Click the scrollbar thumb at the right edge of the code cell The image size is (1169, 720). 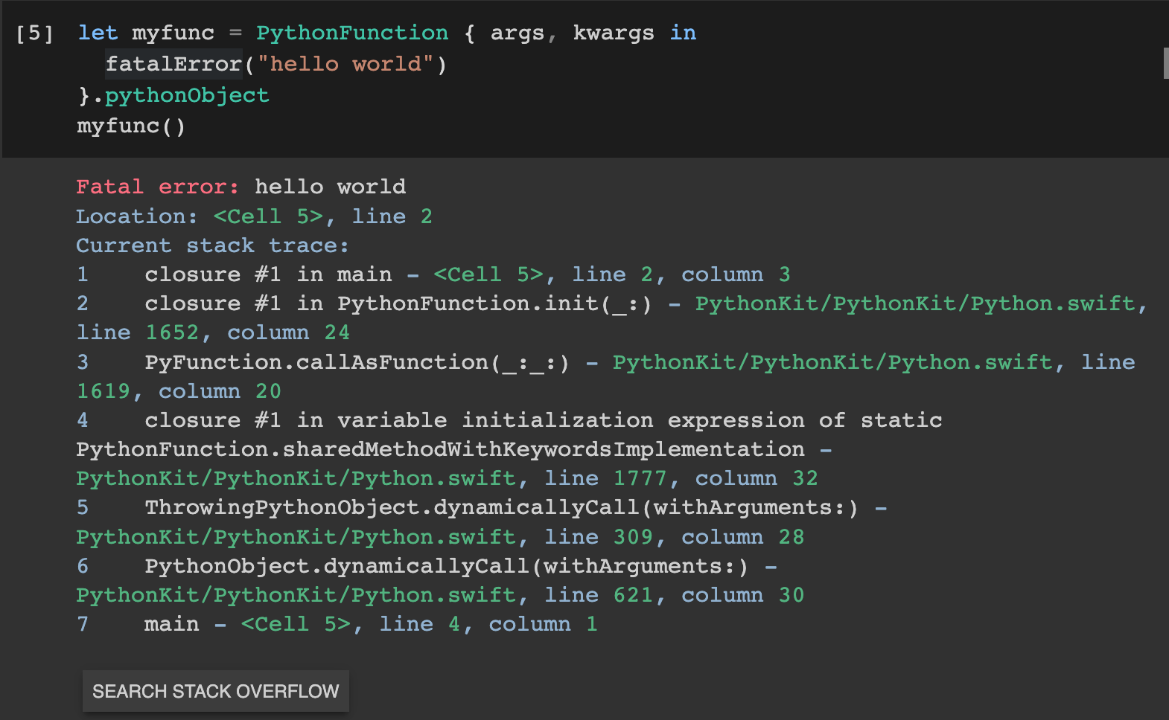coord(1165,63)
